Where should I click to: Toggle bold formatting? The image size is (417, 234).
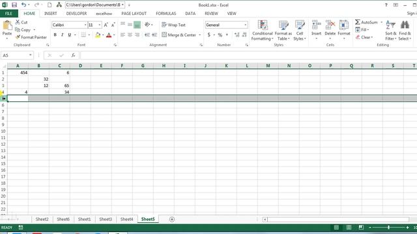(x=55, y=34)
